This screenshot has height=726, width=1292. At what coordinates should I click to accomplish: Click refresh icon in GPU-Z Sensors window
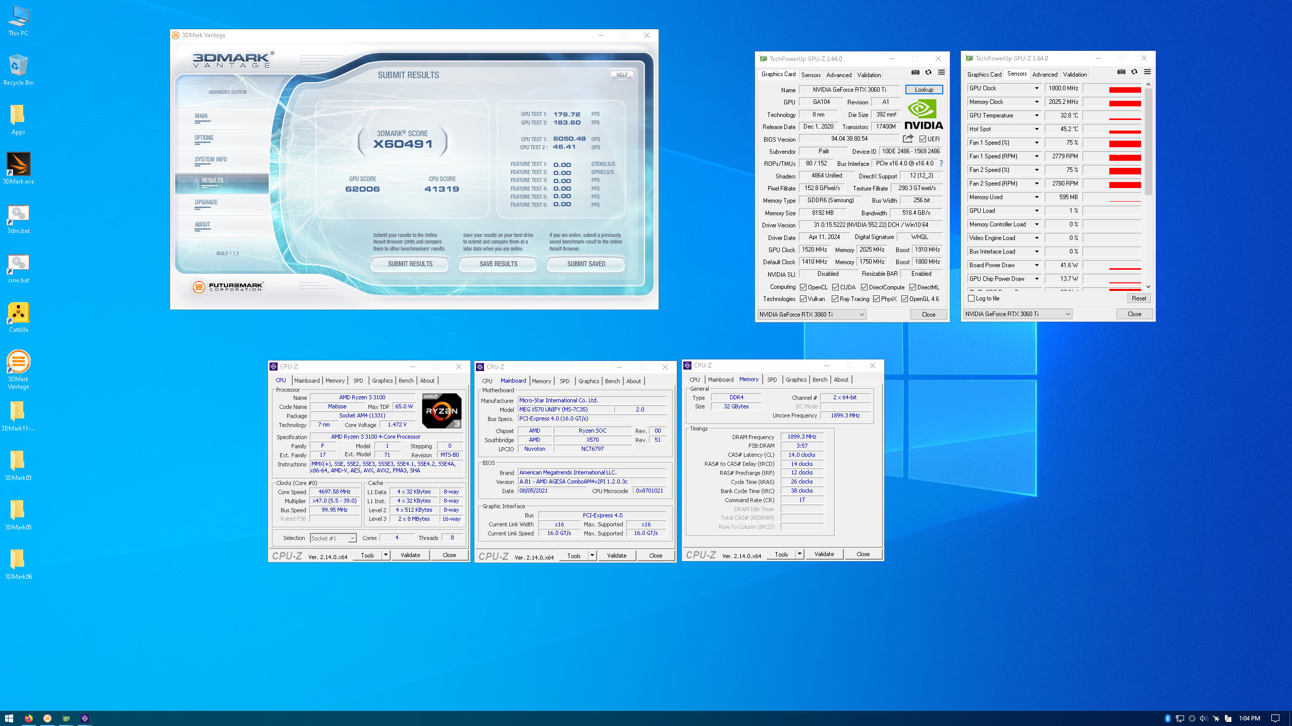1134,72
